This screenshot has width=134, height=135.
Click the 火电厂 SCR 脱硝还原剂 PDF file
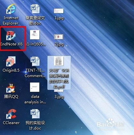click(59, 73)
